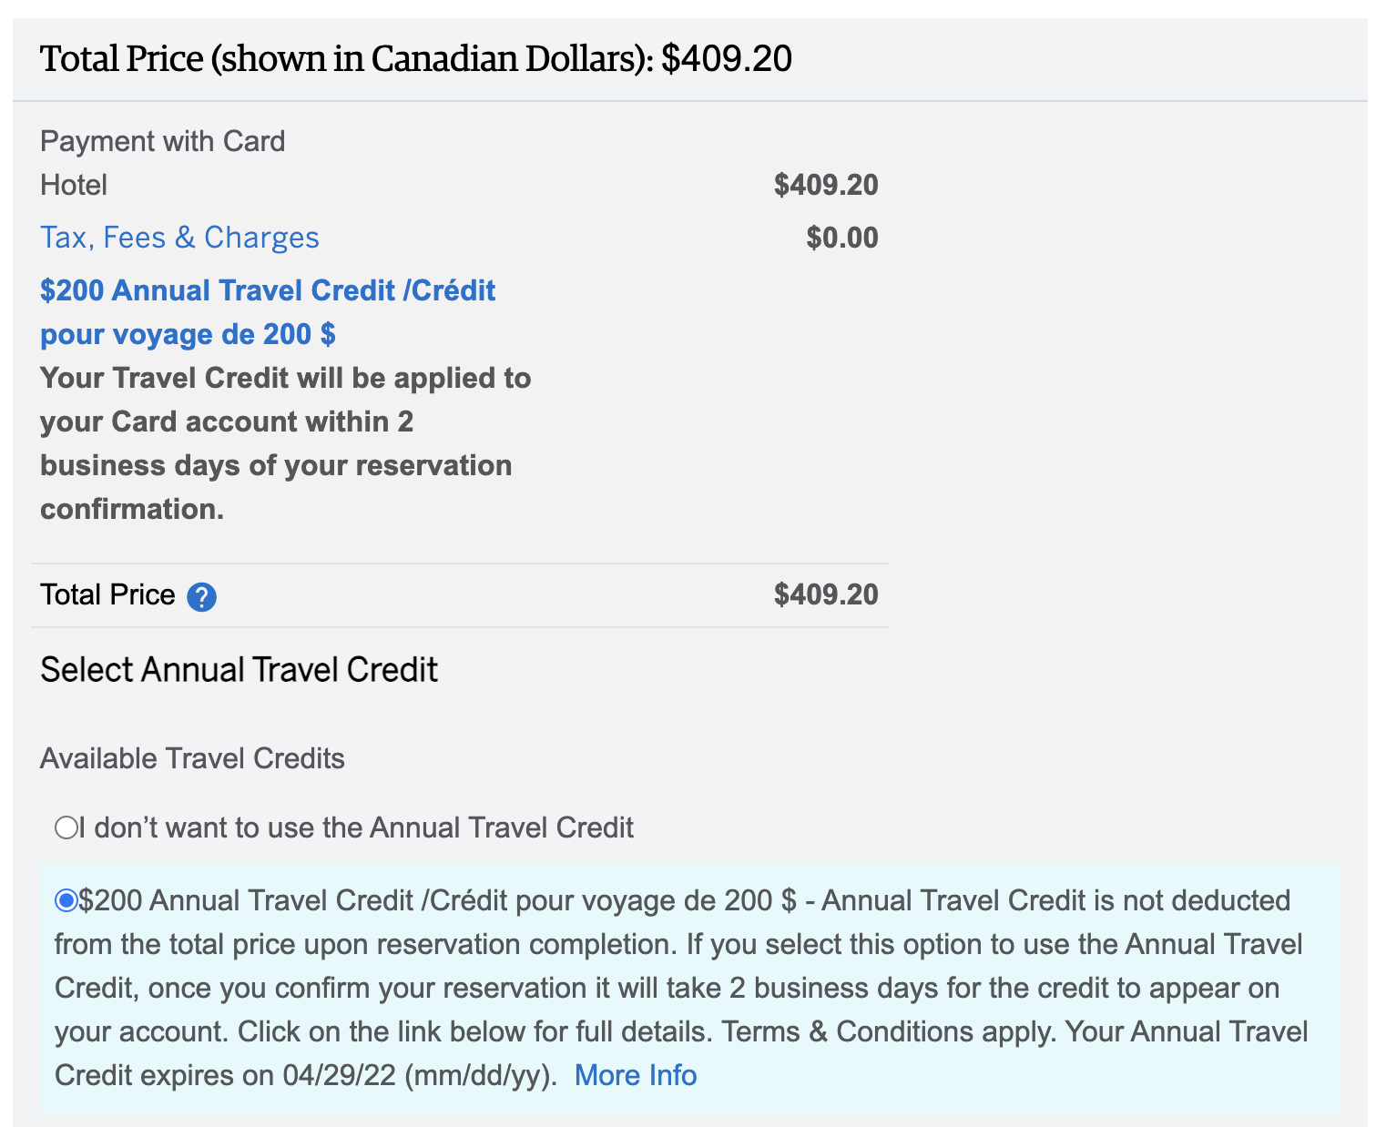The image size is (1386, 1127).
Task: Click the Total Price label beside help icon
Action: 107,595
